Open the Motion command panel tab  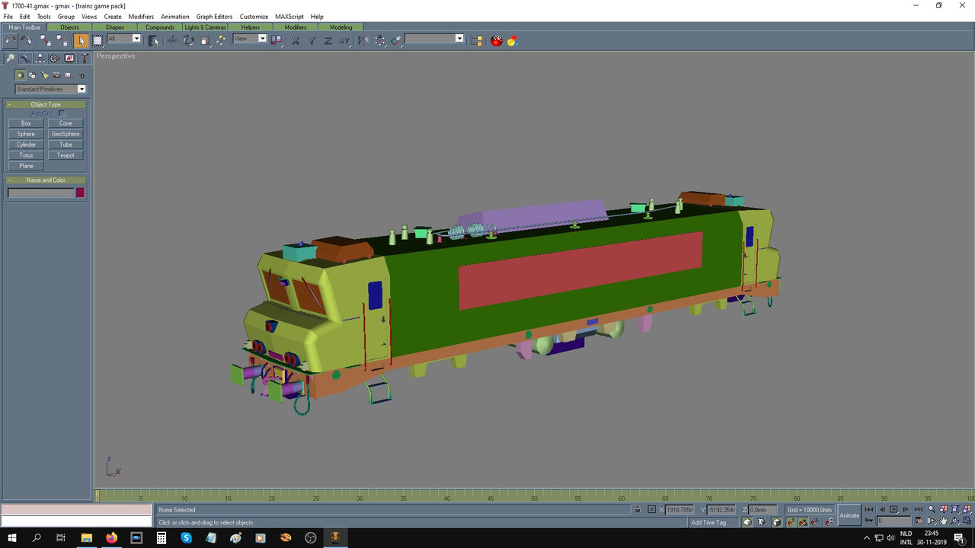(x=54, y=58)
